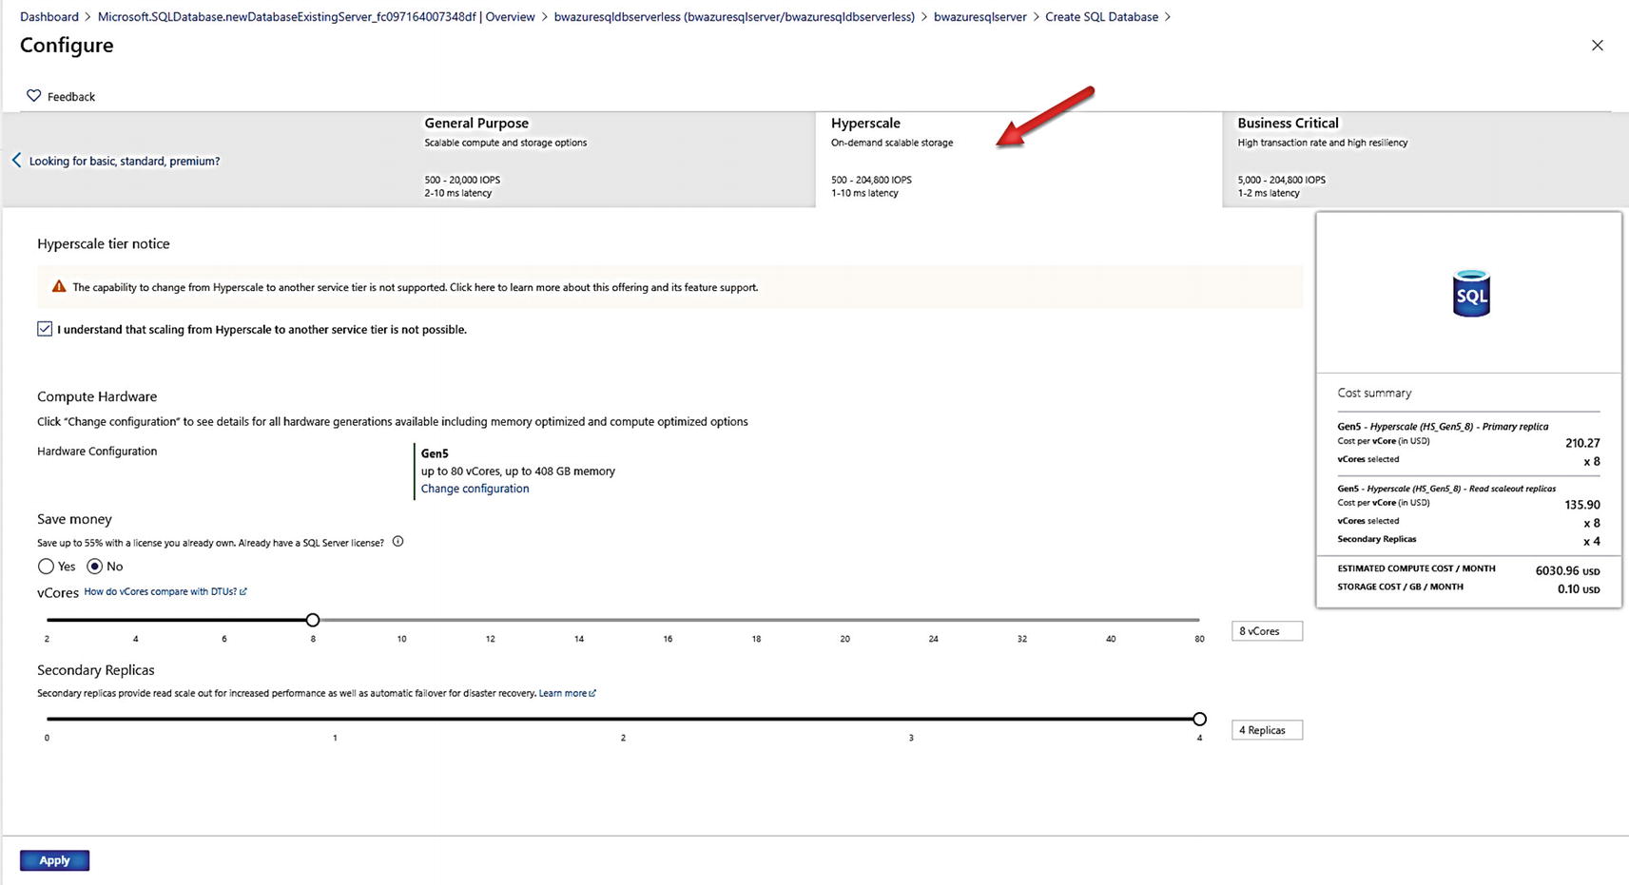This screenshot has width=1629, height=885.
Task: Click the SQL database icon in cost card
Action: tap(1471, 294)
